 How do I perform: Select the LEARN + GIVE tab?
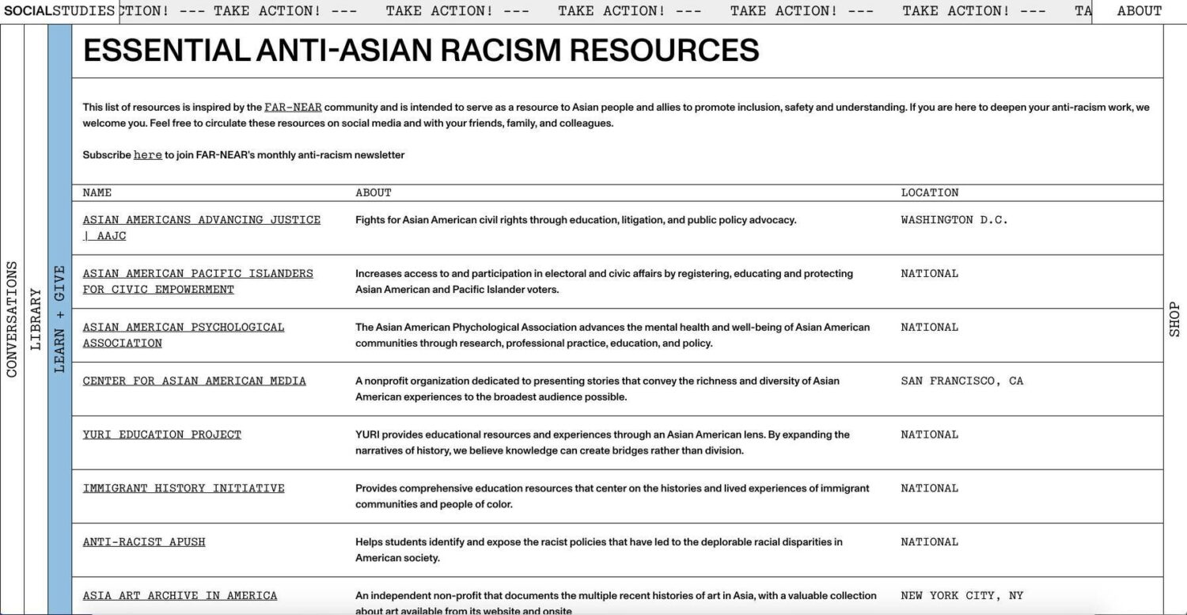(x=59, y=319)
